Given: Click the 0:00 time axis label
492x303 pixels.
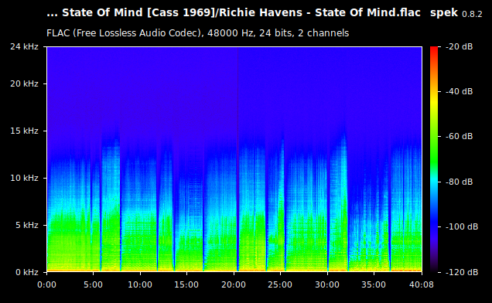Looking at the screenshot, I should coord(46,284).
